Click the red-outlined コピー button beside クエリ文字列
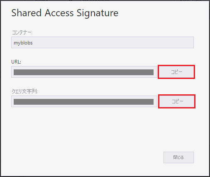 [x=177, y=101]
